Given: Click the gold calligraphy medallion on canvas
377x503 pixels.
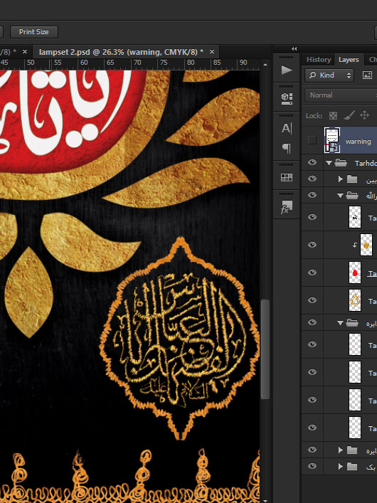Looking at the screenshot, I should point(180,339).
